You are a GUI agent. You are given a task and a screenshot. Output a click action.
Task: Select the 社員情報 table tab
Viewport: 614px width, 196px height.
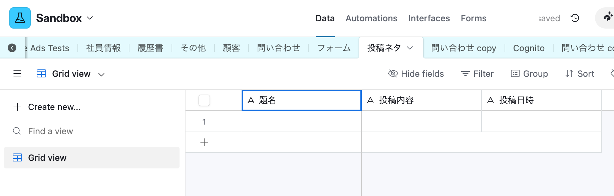pyautogui.click(x=103, y=48)
